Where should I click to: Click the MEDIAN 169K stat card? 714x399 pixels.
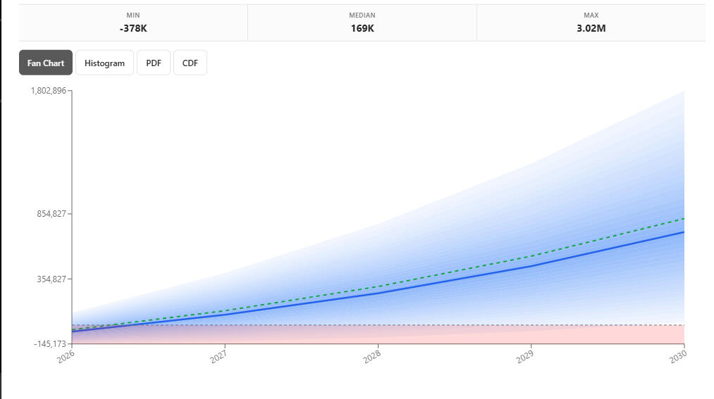click(362, 23)
